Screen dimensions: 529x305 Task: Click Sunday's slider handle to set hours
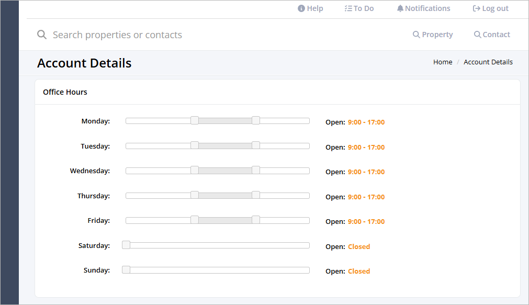[x=126, y=269]
